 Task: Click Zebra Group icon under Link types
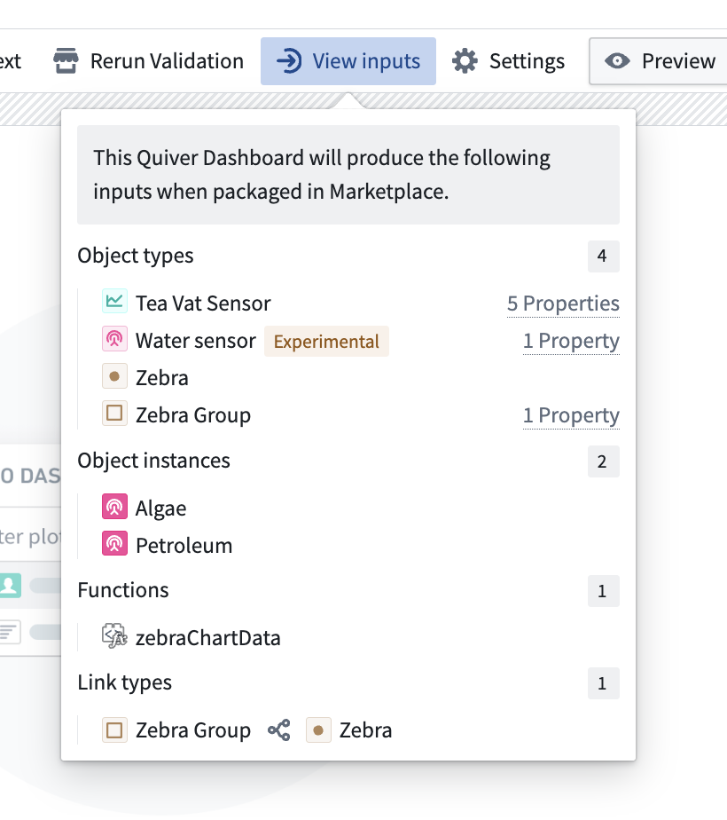tap(115, 729)
